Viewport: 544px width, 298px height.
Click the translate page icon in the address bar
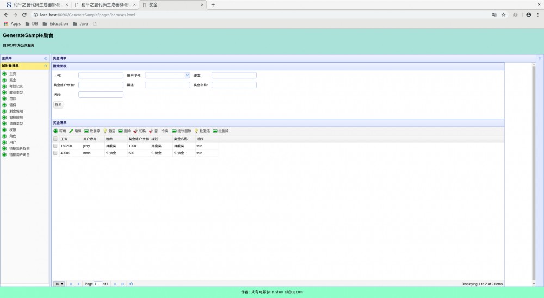494,15
